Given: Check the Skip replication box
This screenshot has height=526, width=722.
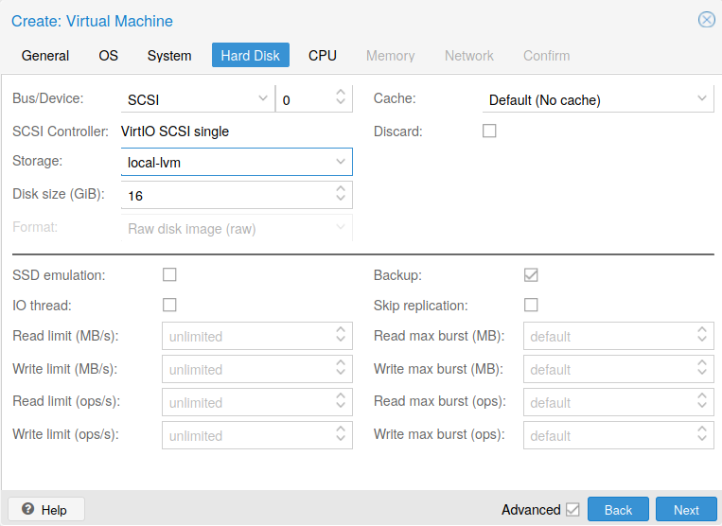Looking at the screenshot, I should point(531,306).
